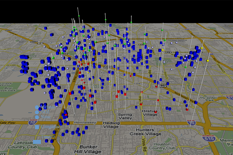Click the 'Northwest Fwy' road label
Image resolution: width=233 pixels, height=155 pixels.
coord(184,97)
